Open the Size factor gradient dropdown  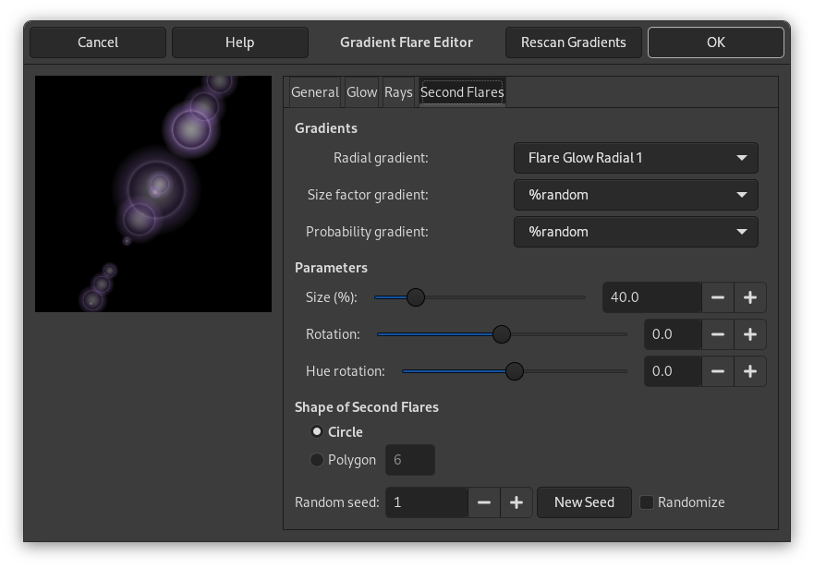[x=636, y=195]
